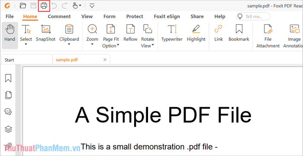Select the Highlight tool

point(196,33)
